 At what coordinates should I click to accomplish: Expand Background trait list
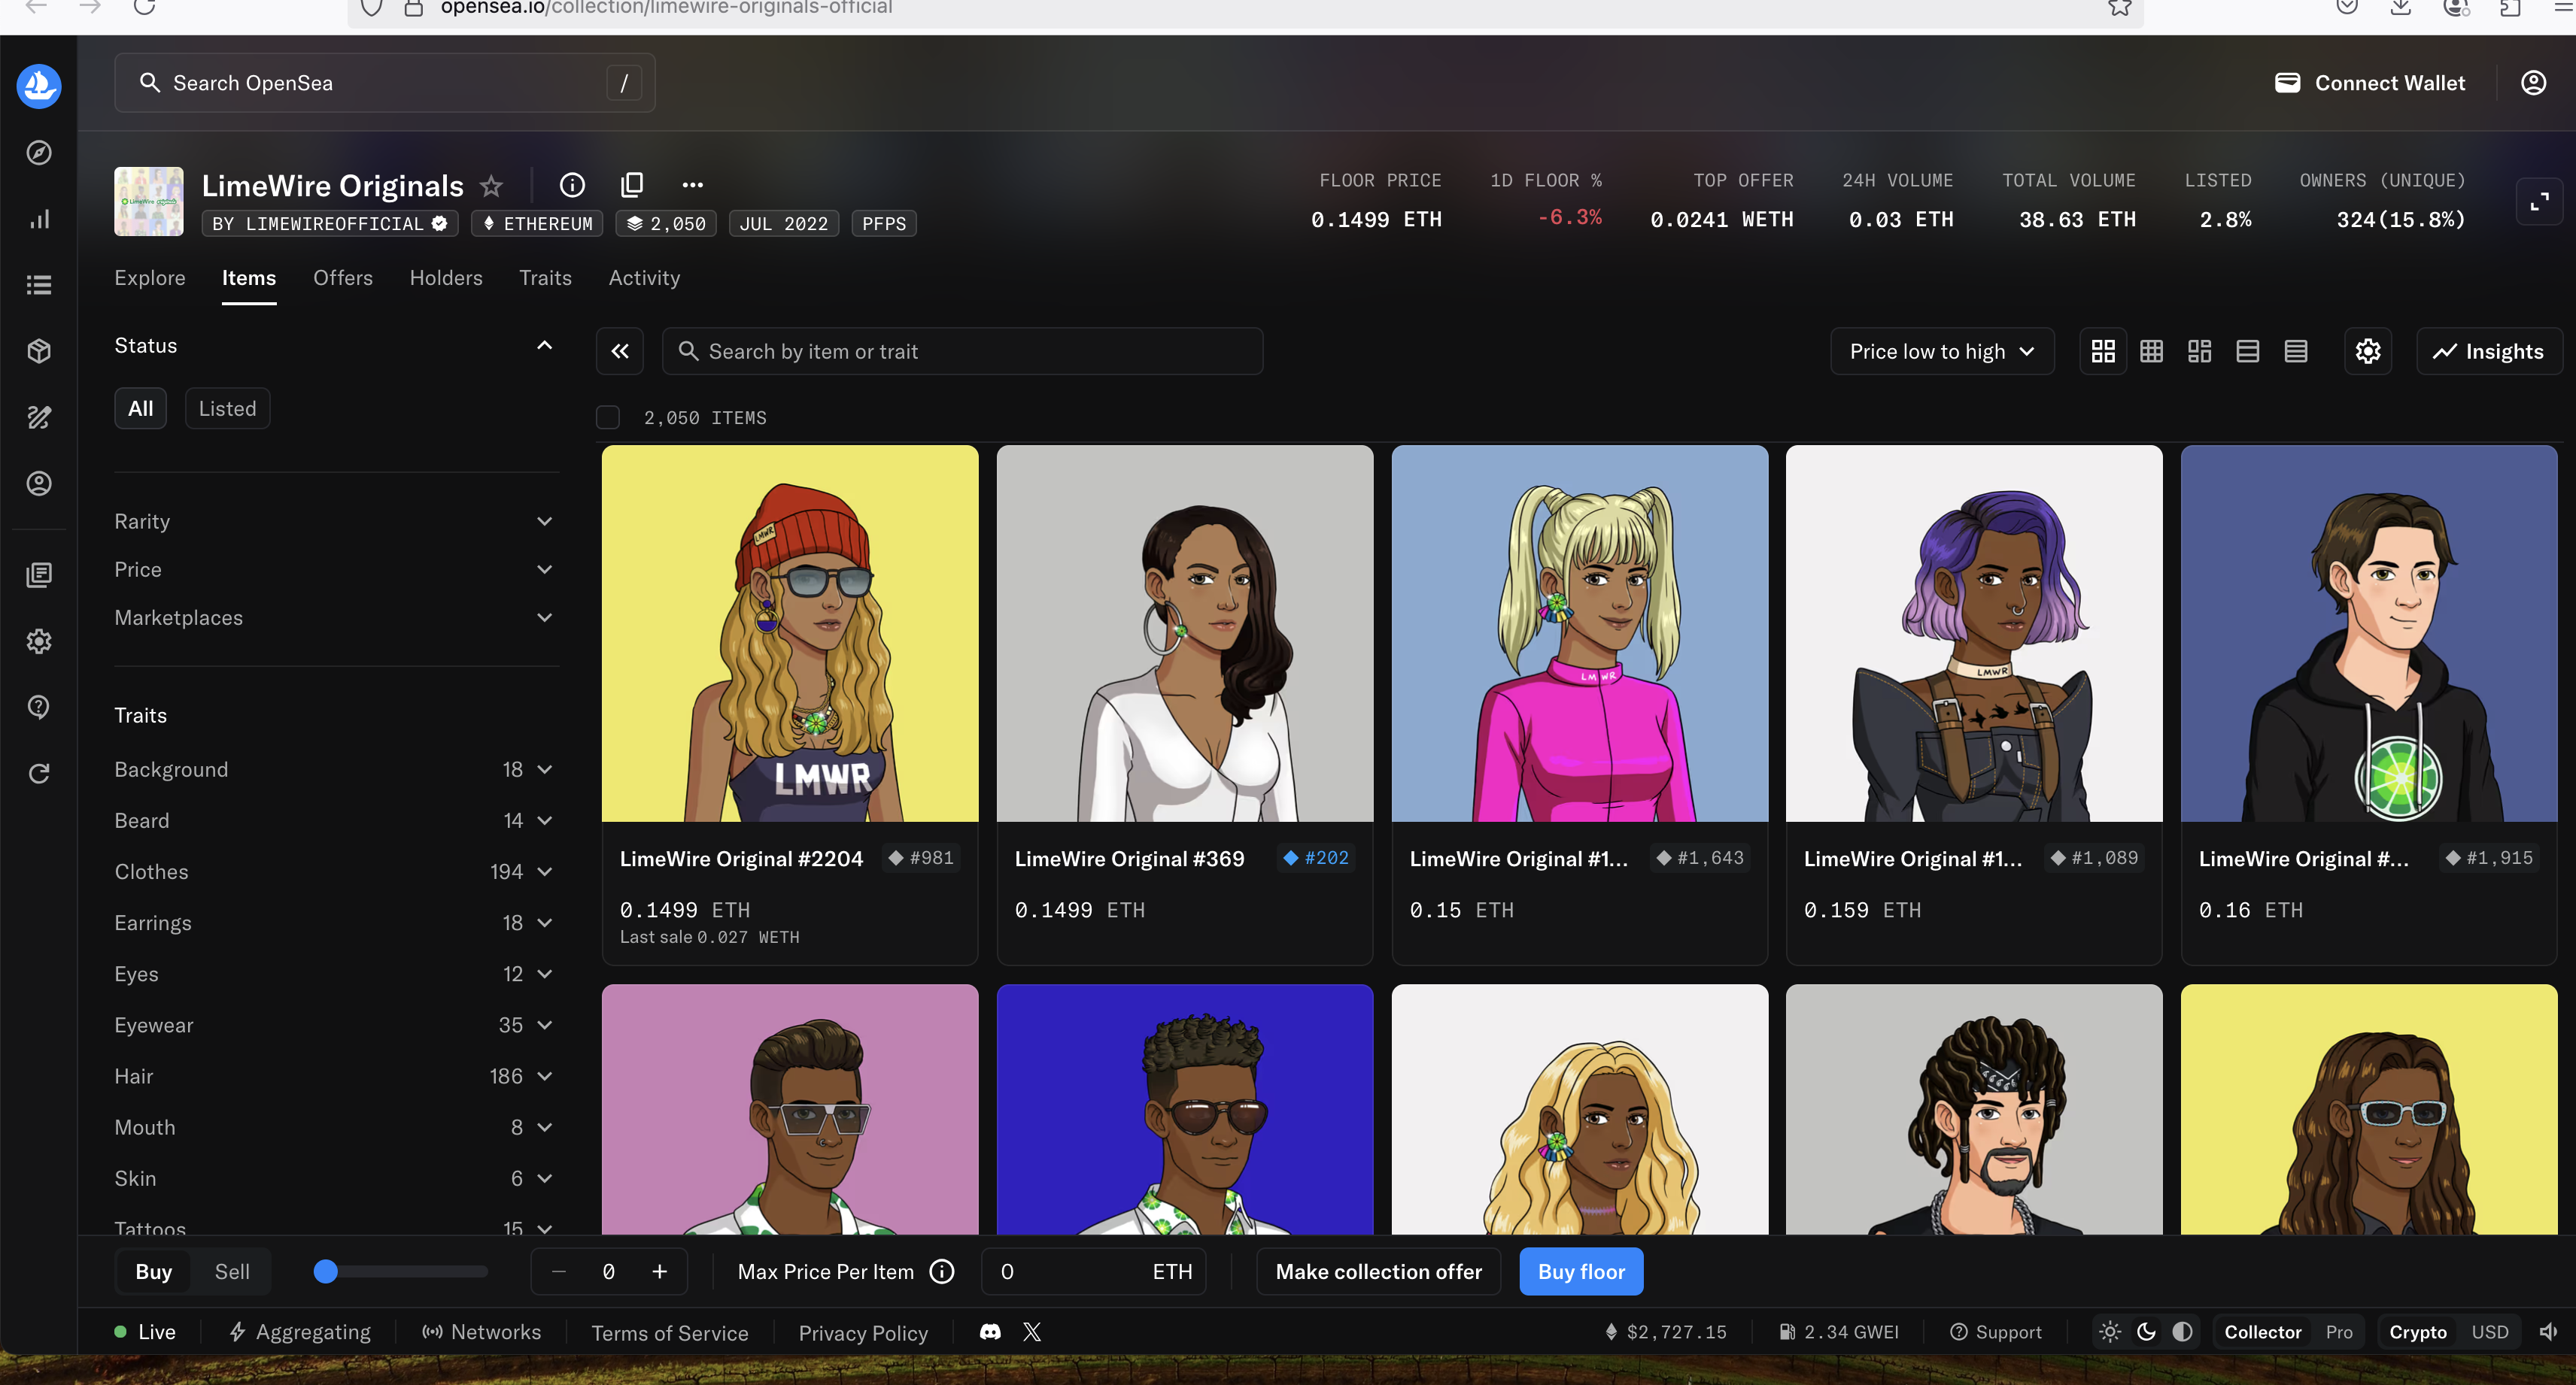333,769
